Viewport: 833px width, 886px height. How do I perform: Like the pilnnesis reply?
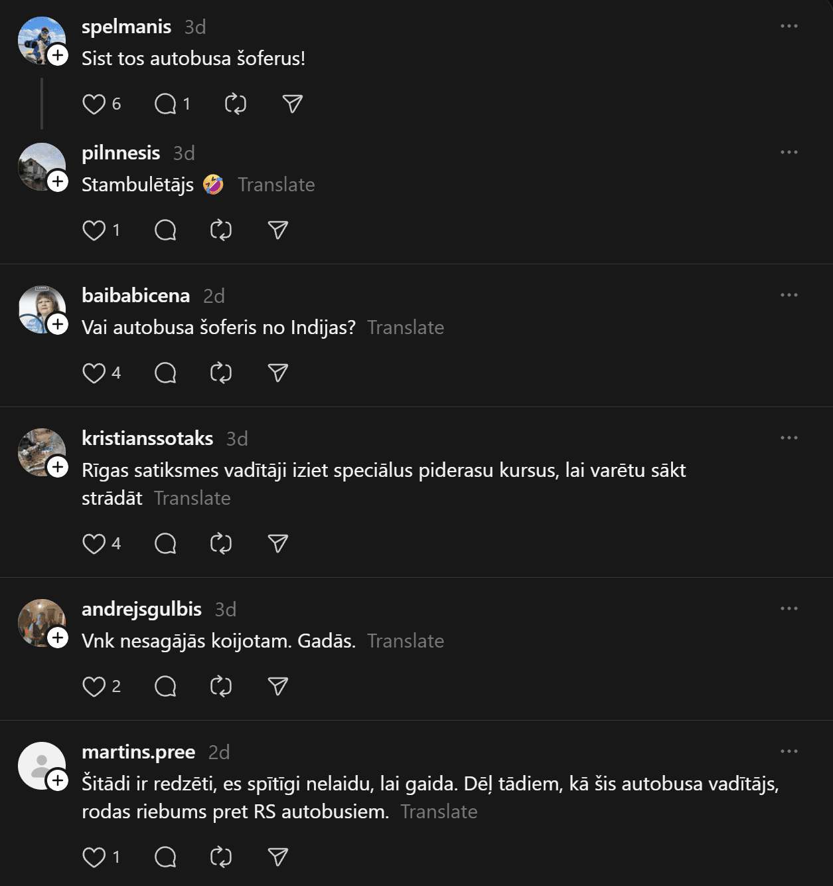[94, 230]
